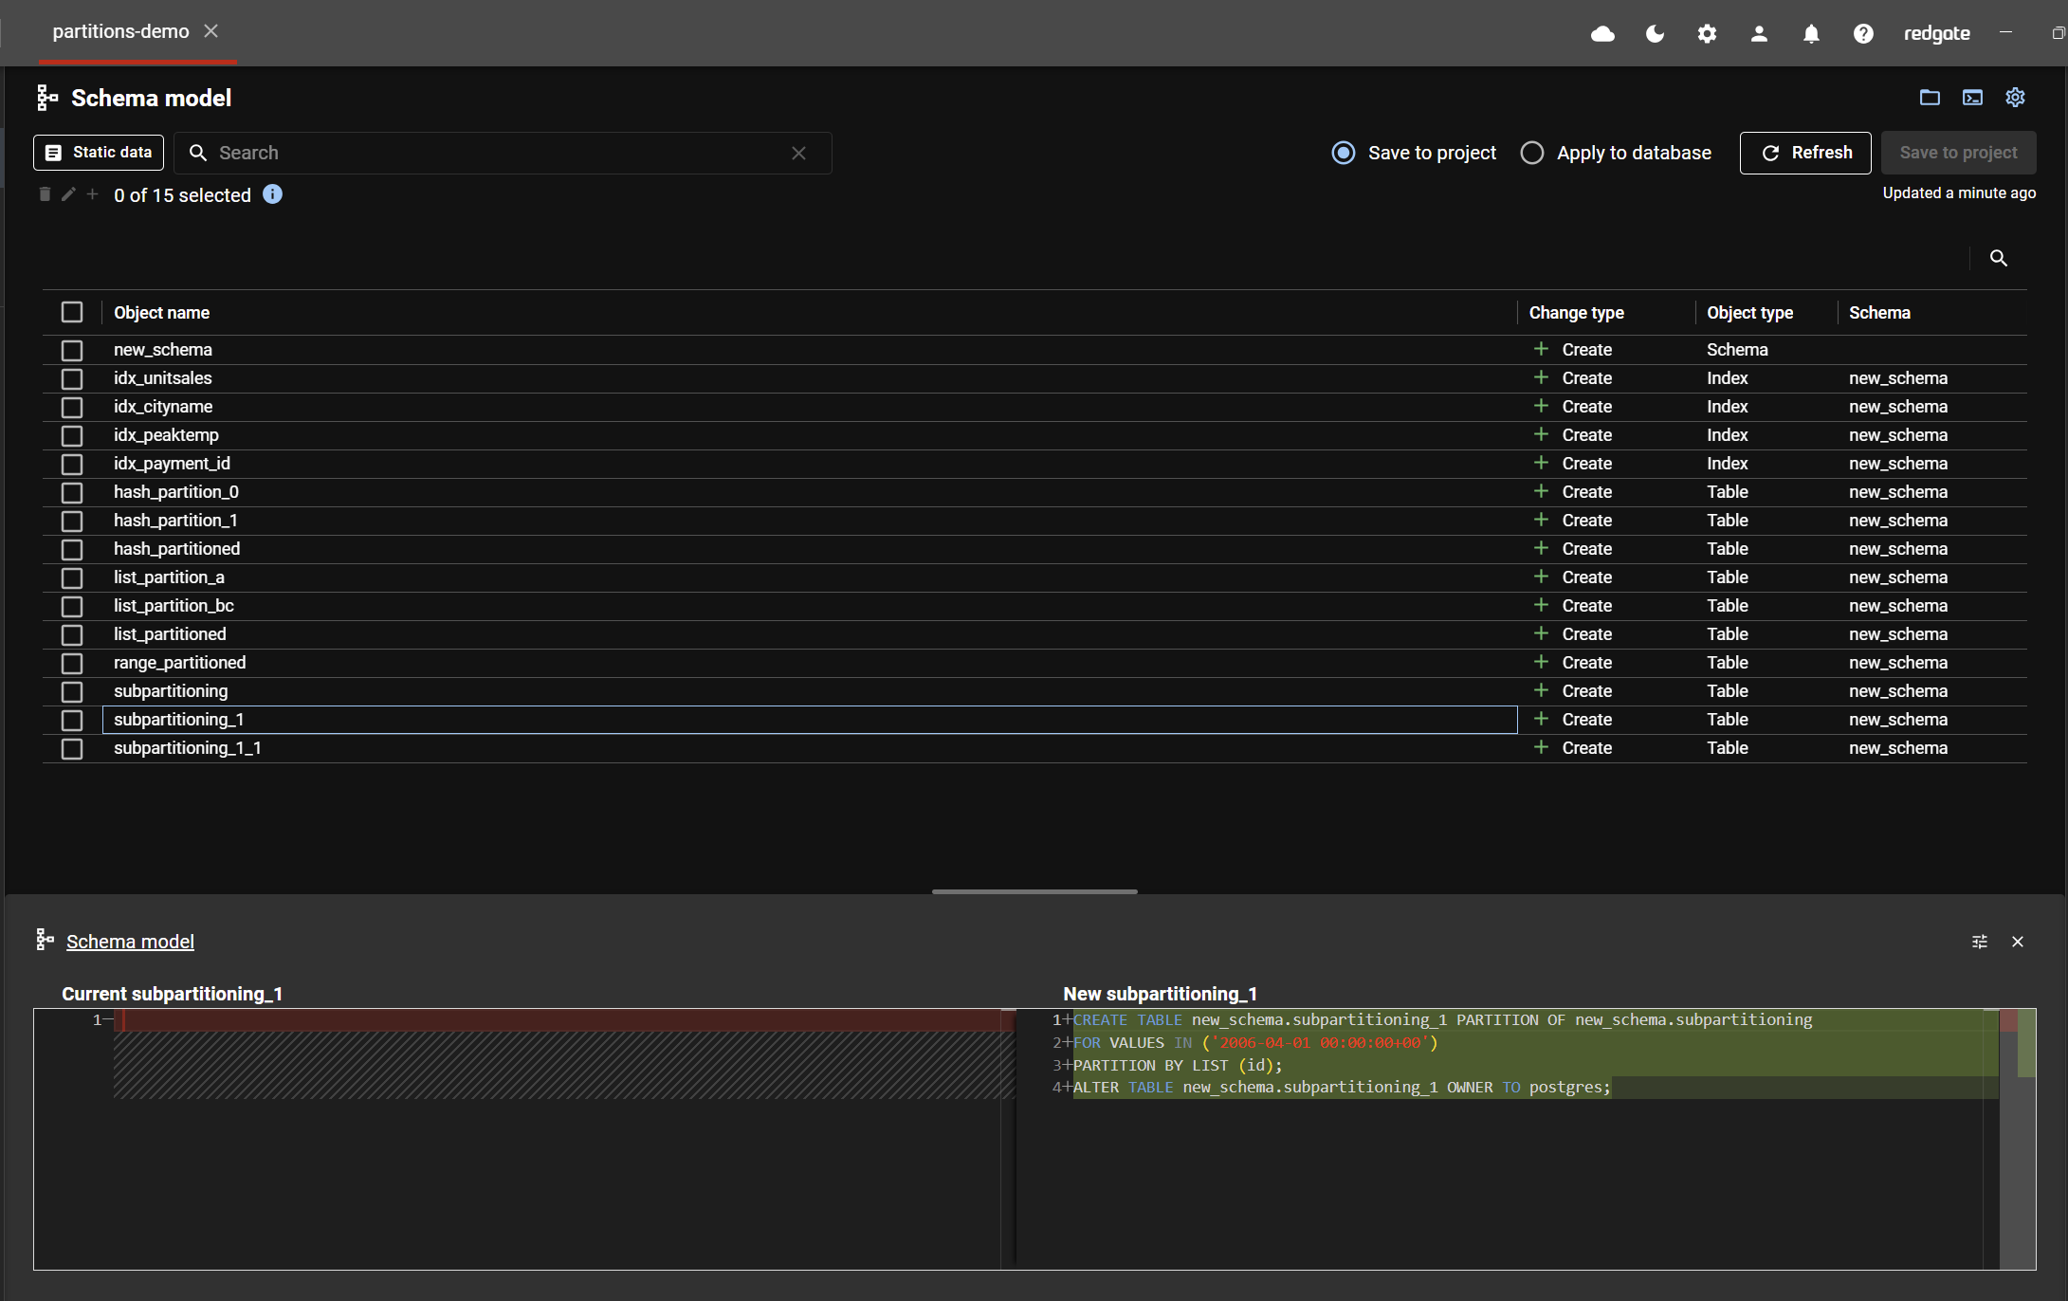Click the add plus icon near selection count

92,194
